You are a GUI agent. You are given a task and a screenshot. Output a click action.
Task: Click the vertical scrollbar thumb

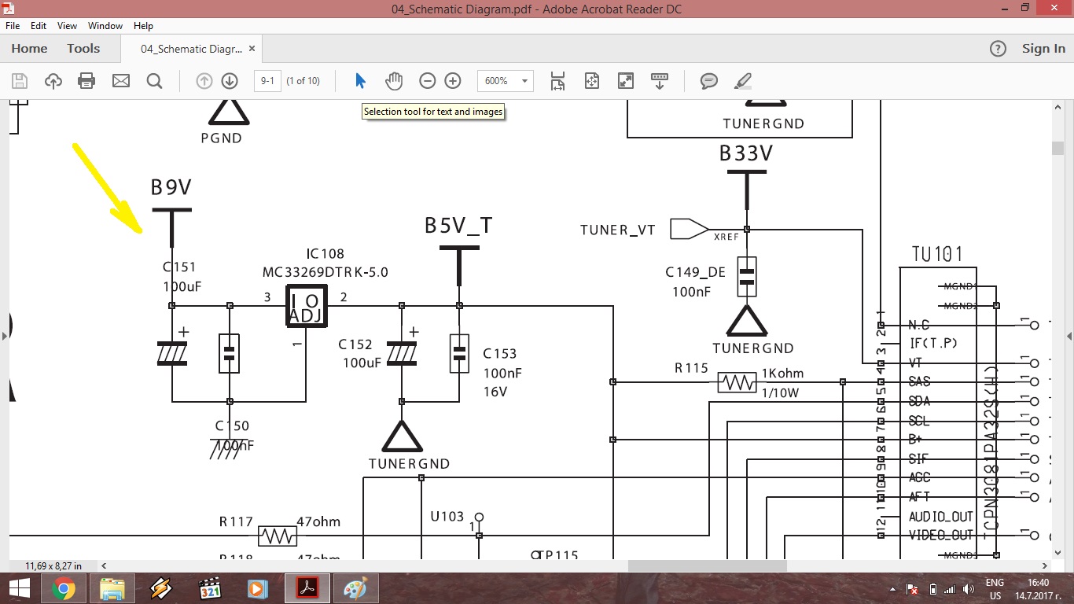[x=1058, y=149]
